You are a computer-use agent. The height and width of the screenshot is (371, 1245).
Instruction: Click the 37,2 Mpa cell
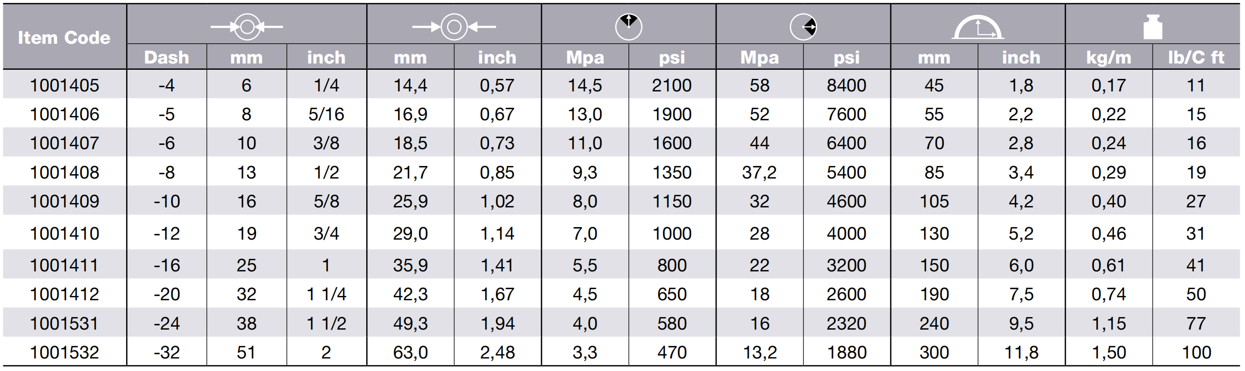pos(759,172)
